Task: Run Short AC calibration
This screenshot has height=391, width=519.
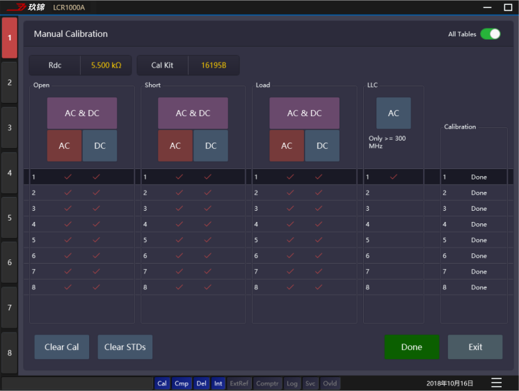Action: tap(175, 145)
